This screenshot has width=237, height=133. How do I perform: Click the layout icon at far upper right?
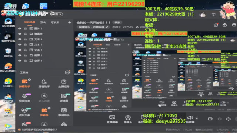(x=234, y=25)
